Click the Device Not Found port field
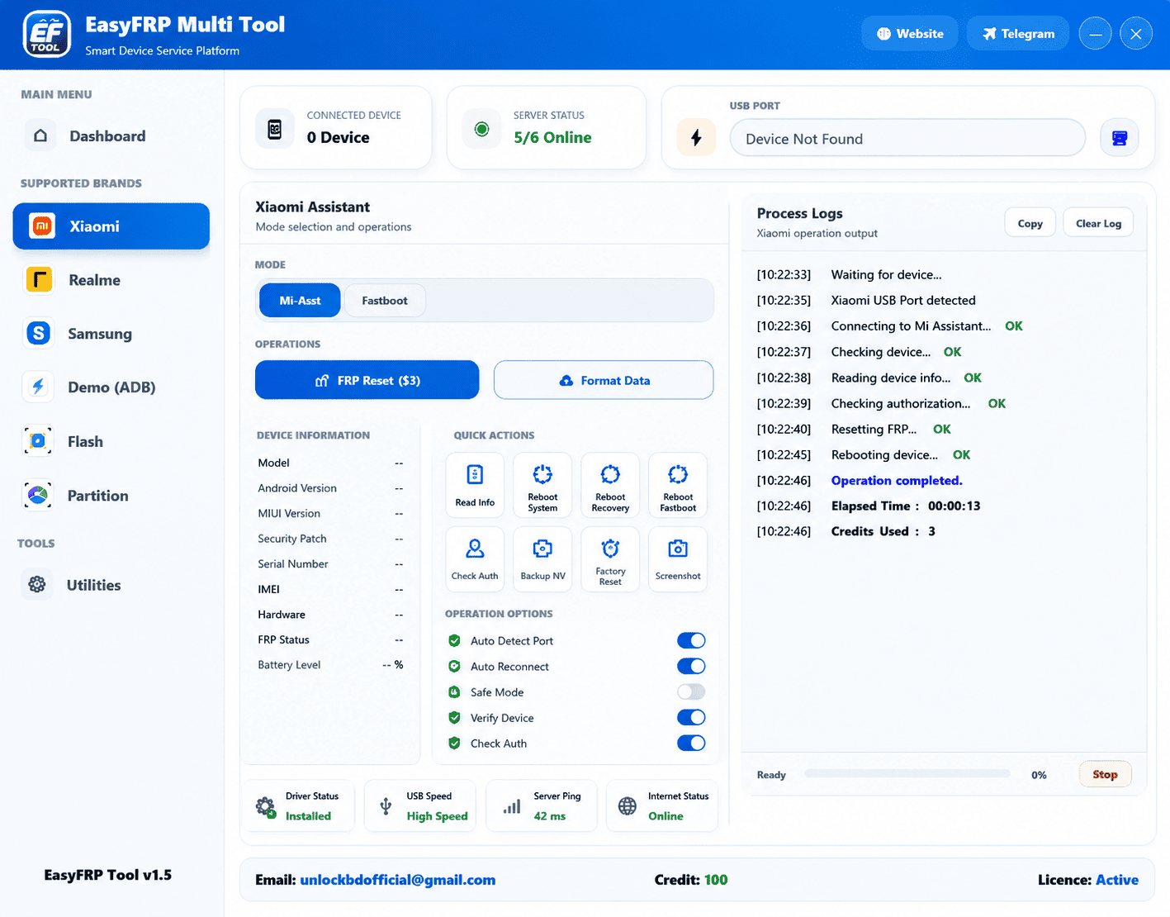Screen dimensions: 1170x917 tap(907, 138)
